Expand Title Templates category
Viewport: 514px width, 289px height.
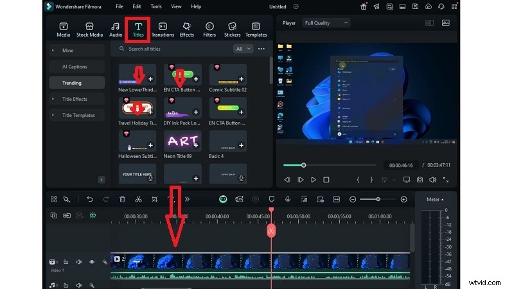click(76, 115)
